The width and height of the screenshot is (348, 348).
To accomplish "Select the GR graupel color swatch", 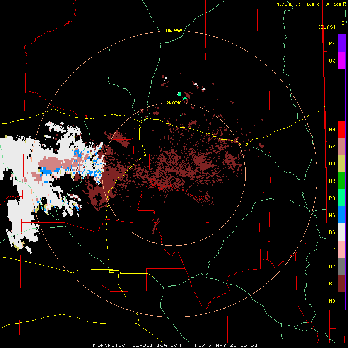I will (341, 147).
